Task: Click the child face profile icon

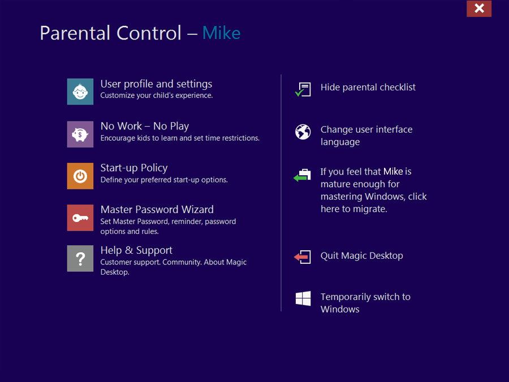Action: point(80,92)
